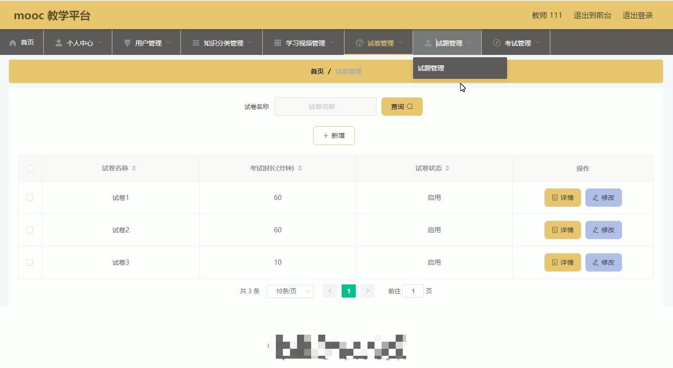The width and height of the screenshot is (673, 368).
Task: Click the 详情 button for 试卷2
Action: (x=563, y=230)
